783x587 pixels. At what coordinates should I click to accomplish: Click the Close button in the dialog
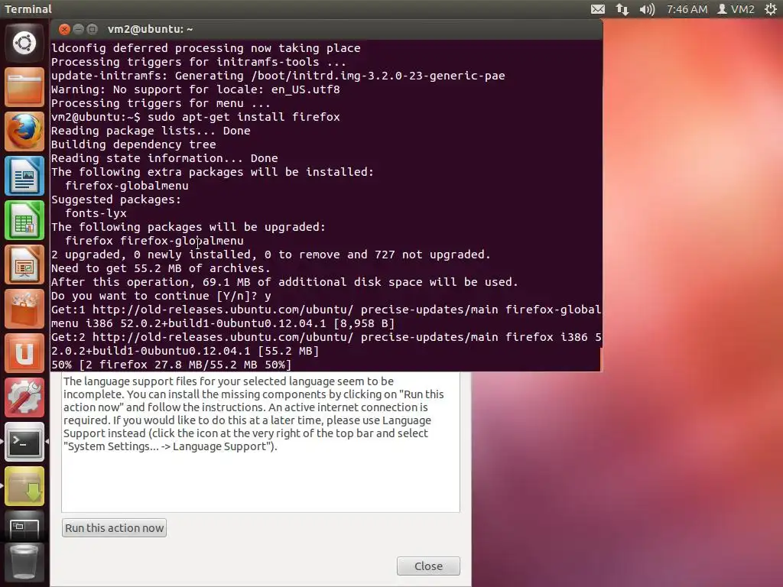coord(428,566)
